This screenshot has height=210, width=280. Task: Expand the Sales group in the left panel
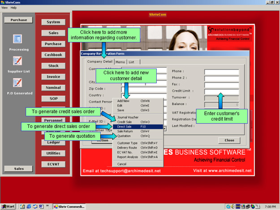click(x=18, y=169)
